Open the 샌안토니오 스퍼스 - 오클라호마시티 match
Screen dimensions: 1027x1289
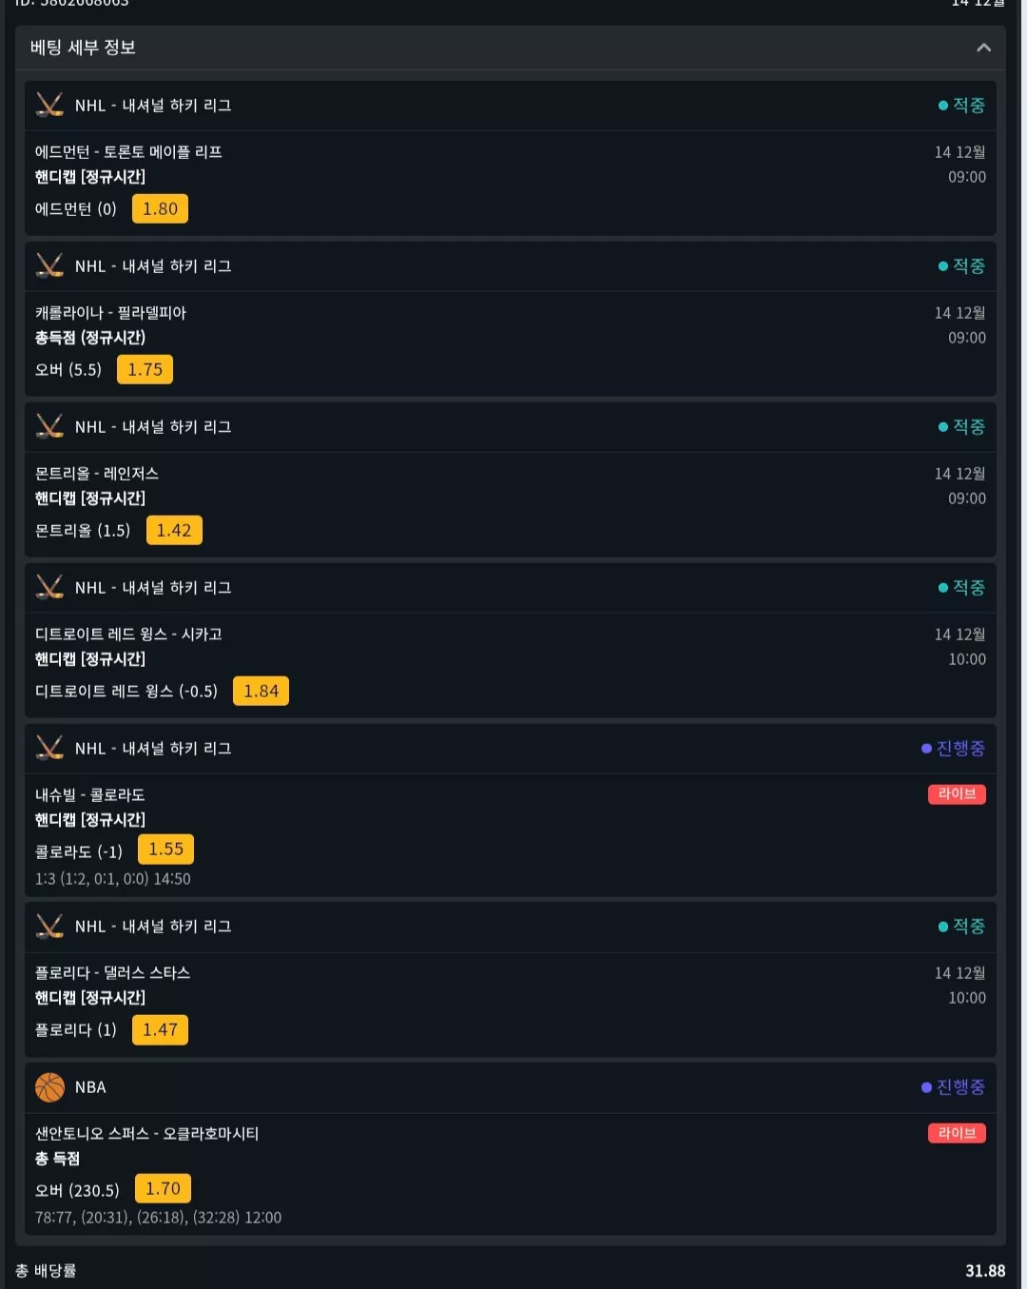(x=146, y=1133)
